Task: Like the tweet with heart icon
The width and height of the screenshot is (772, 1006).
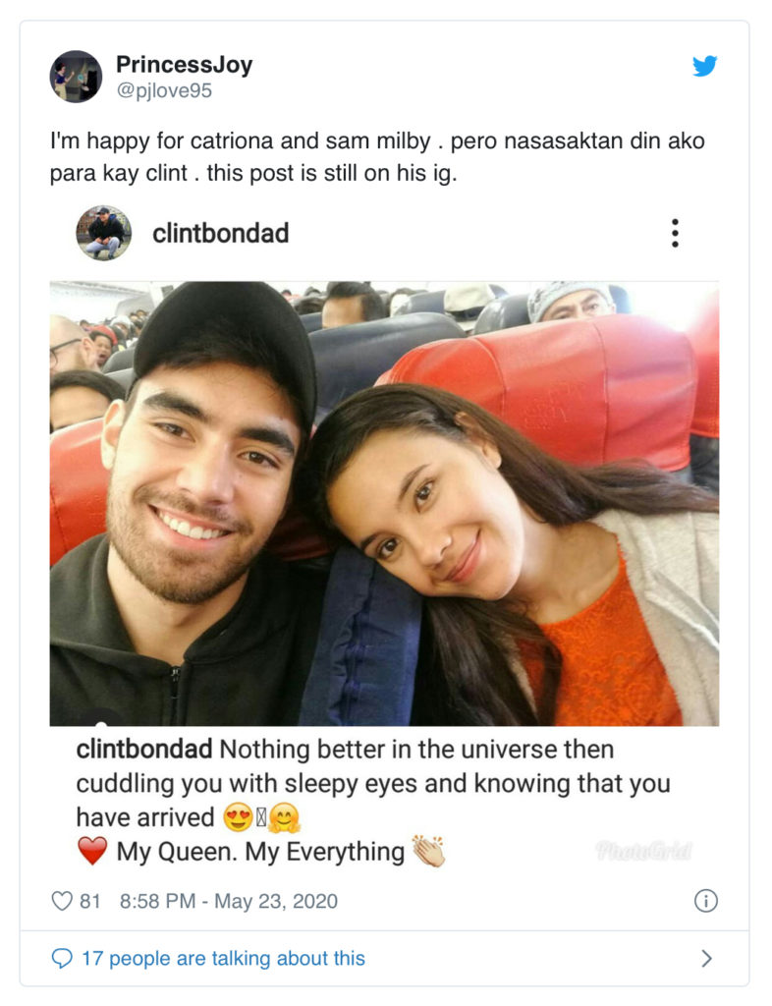Action: [x=62, y=902]
